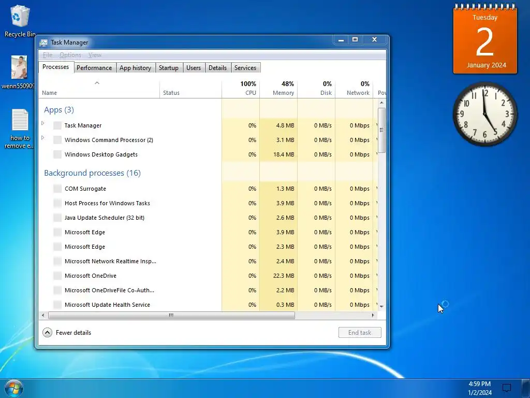Screen dimensions: 530x398
Task: Click the vertical scrollbar up arrow
Action: [x=381, y=103]
